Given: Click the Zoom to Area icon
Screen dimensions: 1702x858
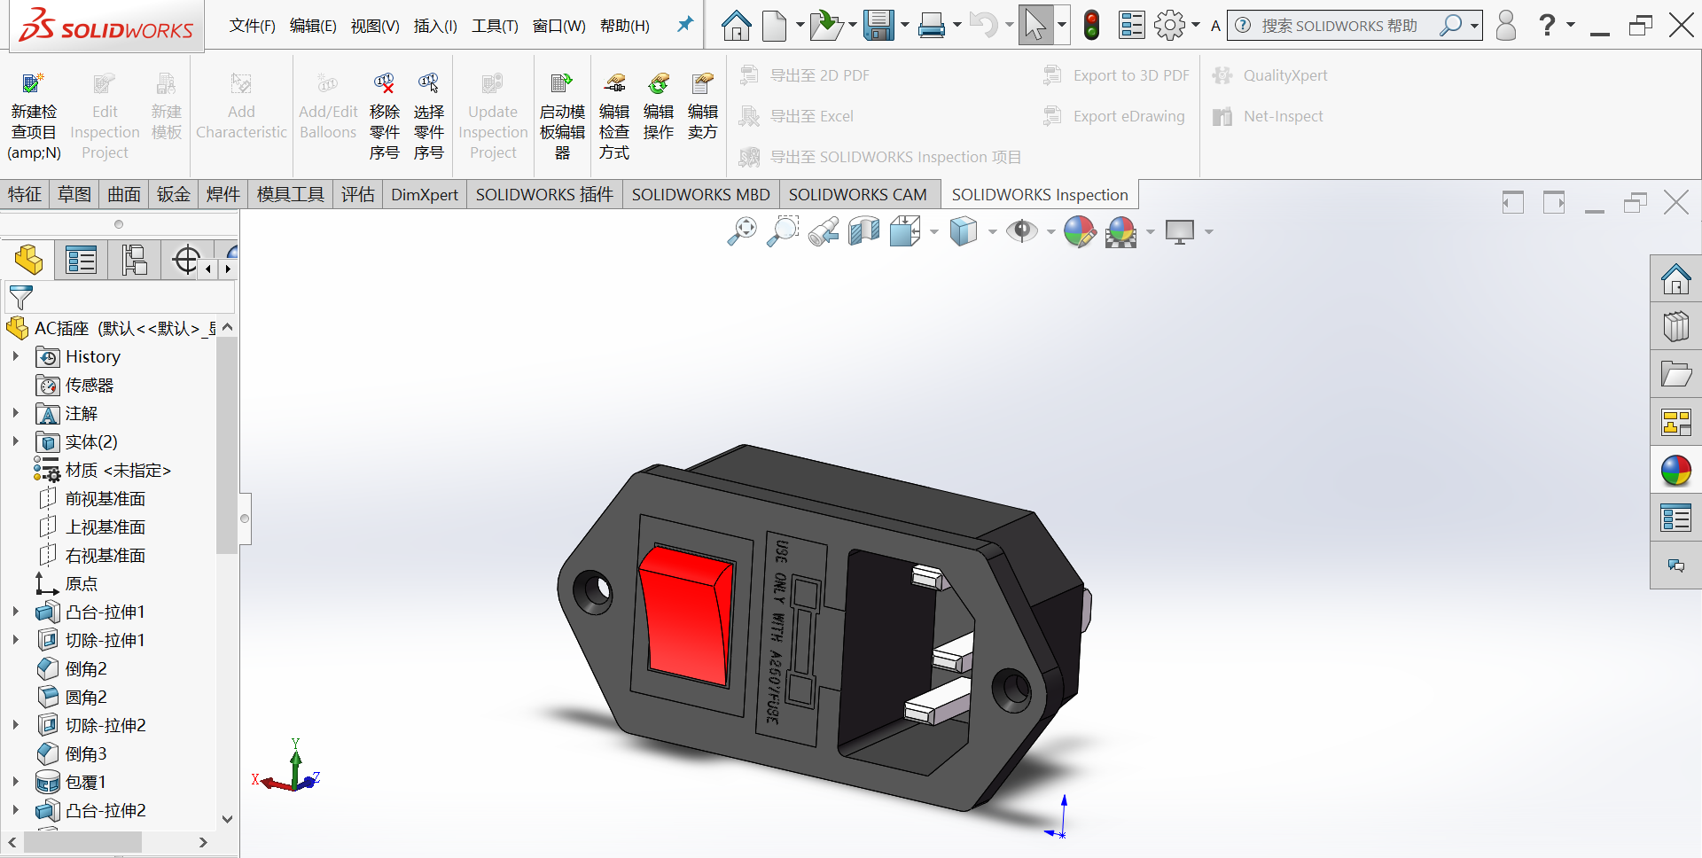Looking at the screenshot, I should coord(783,232).
